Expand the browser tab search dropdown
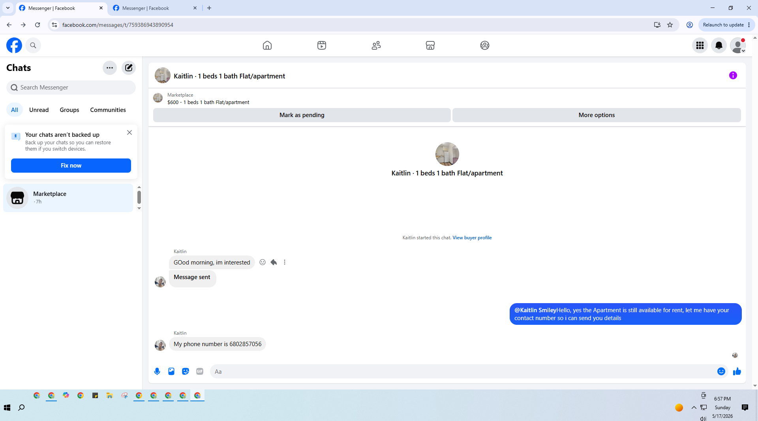 [x=8, y=8]
